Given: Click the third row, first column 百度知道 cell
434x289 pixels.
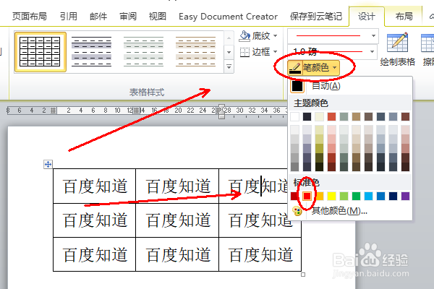Looking at the screenshot, I should click(x=94, y=254).
